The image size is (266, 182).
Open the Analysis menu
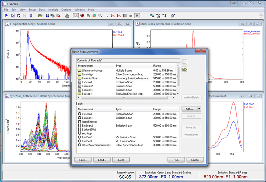(53, 10)
